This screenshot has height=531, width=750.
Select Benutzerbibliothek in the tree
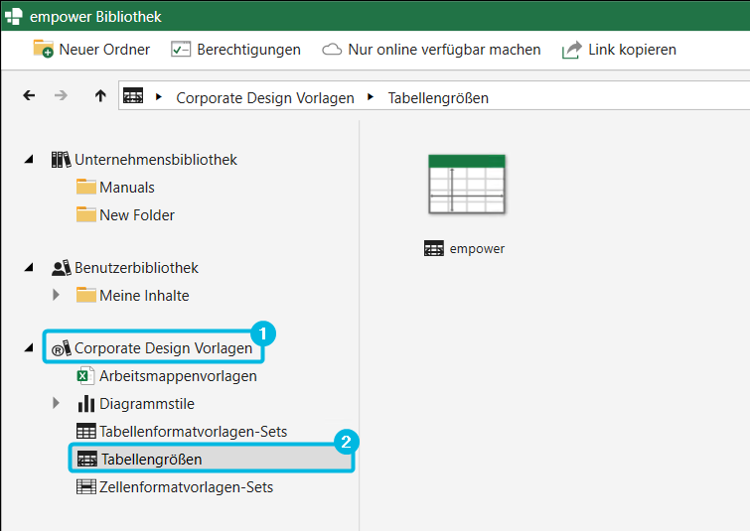click(136, 268)
